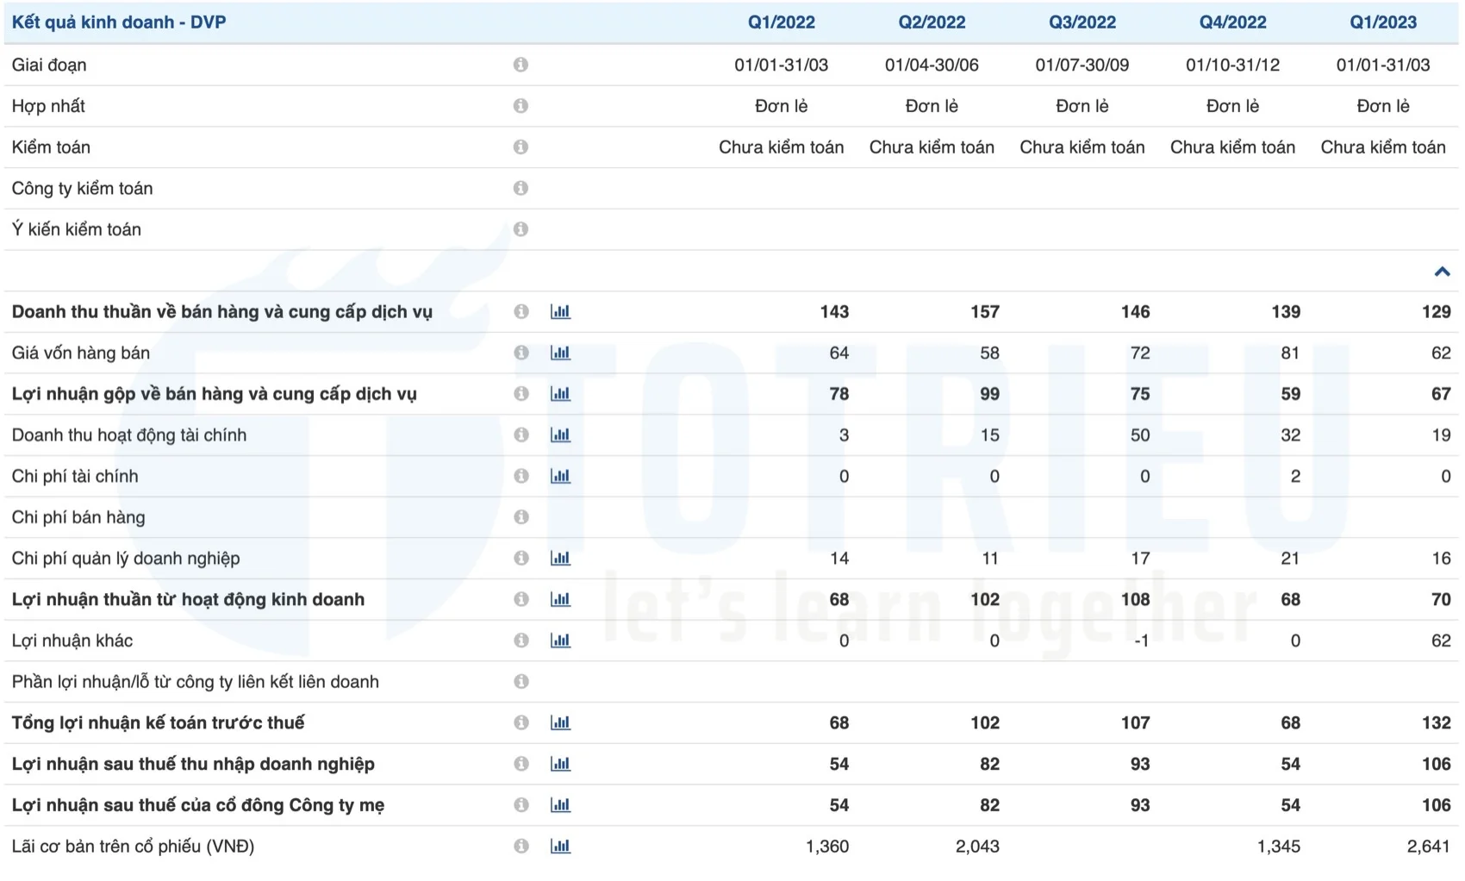This screenshot has width=1465, height=881.
Task: Click Q3/2022 Lợi nhuận khác value -1
Action: (x=1141, y=640)
